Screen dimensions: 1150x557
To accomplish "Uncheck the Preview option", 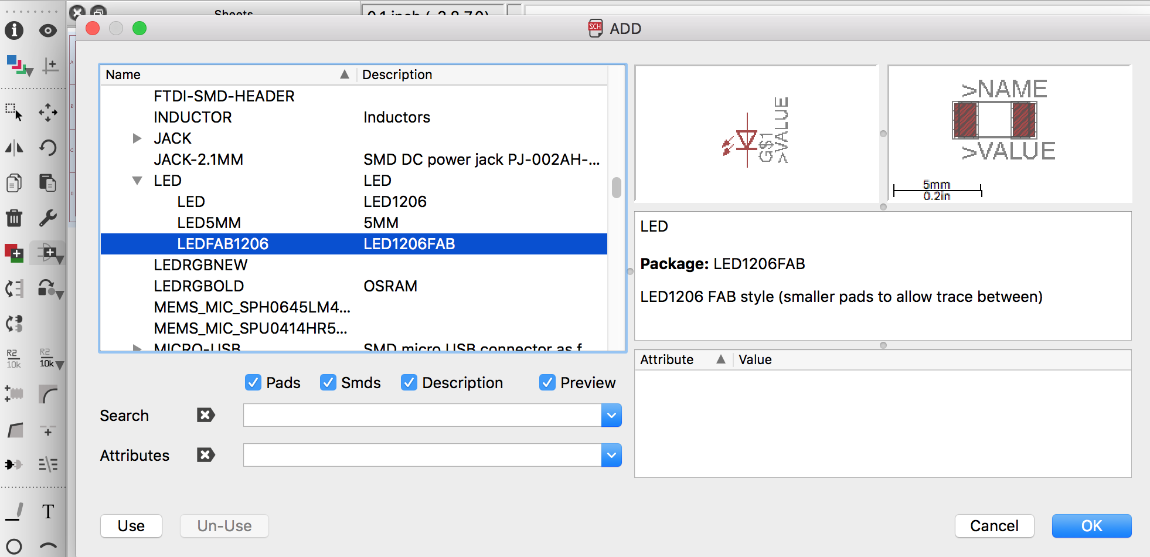I will [x=547, y=382].
